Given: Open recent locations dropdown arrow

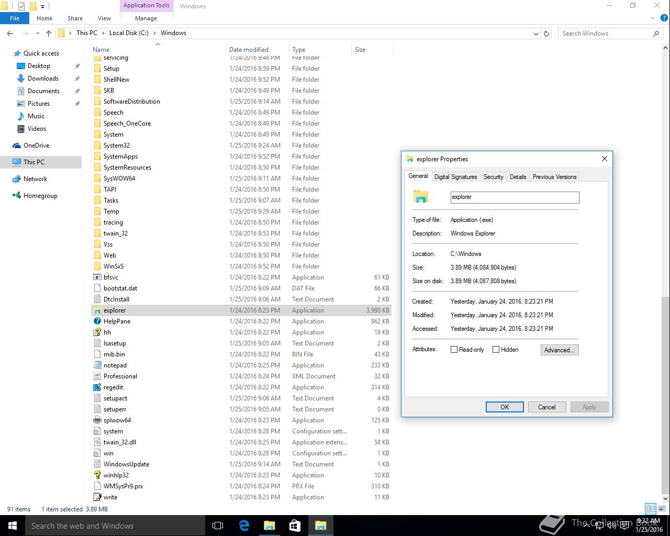Looking at the screenshot, I should (38, 33).
